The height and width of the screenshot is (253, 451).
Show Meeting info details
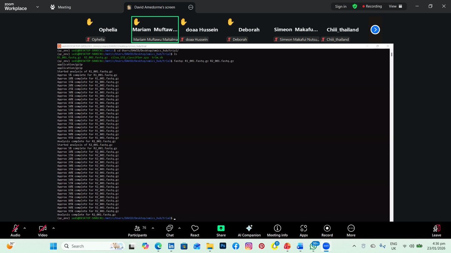277,231
